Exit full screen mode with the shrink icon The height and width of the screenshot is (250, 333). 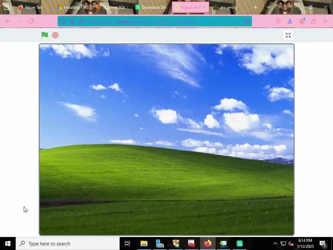(288, 35)
